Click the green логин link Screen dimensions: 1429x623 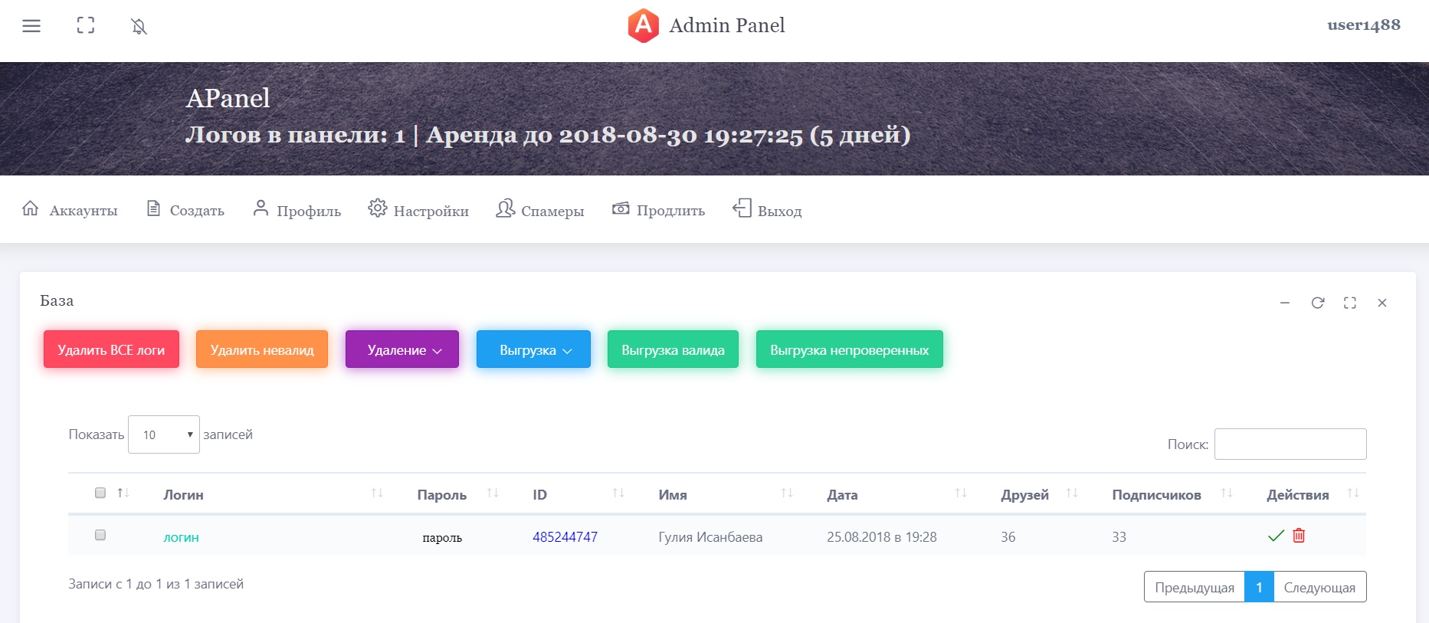(x=181, y=537)
